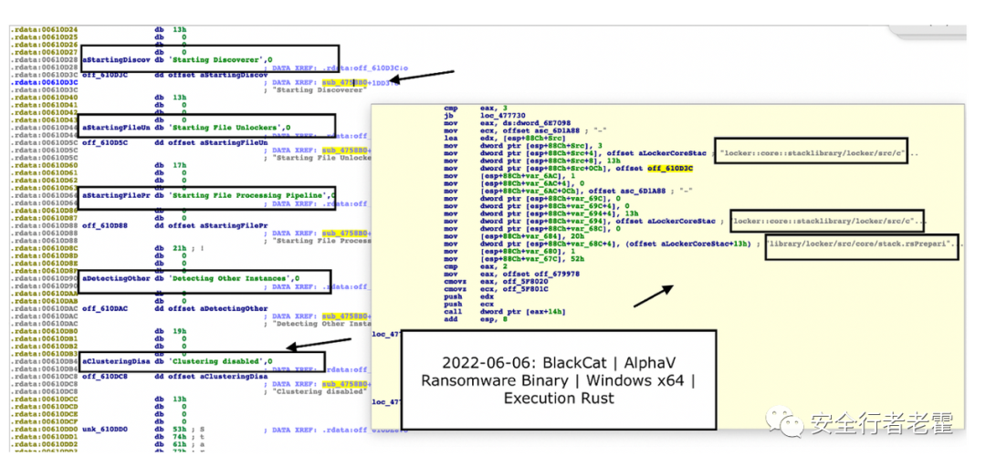Viewport: 986px width, 467px height.
Task: Select the 'Detecting Other Instances' db string
Action: click(x=191, y=278)
